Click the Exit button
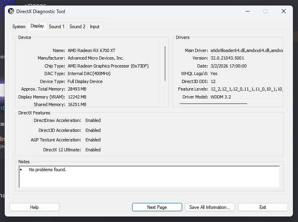This screenshot has width=298, height=222. click(263, 207)
